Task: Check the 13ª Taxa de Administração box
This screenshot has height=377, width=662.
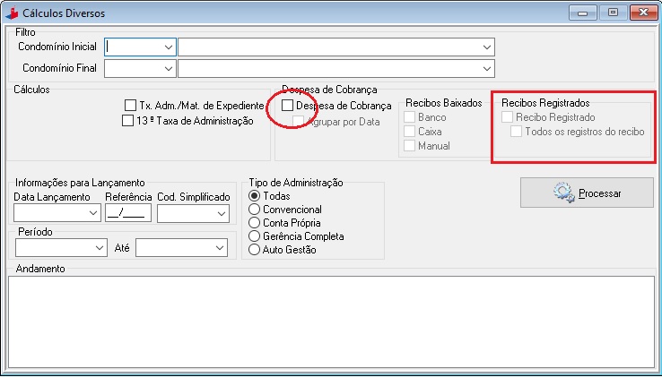Action: coord(127,122)
